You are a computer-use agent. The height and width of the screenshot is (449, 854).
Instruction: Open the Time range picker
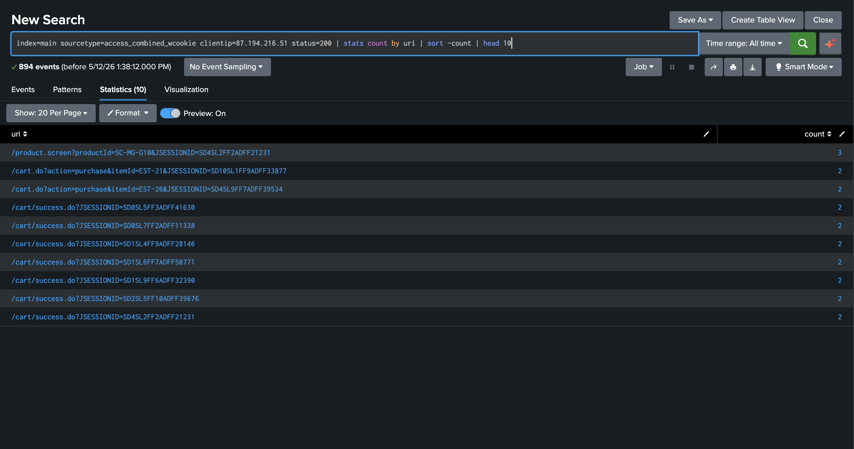[744, 43]
